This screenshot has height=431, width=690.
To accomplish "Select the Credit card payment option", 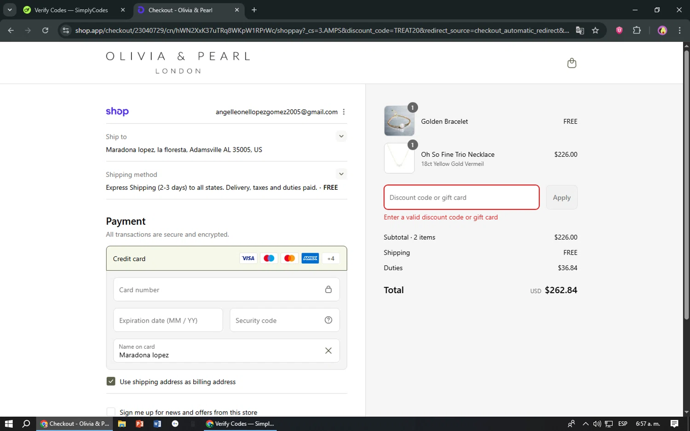I will pos(226,258).
